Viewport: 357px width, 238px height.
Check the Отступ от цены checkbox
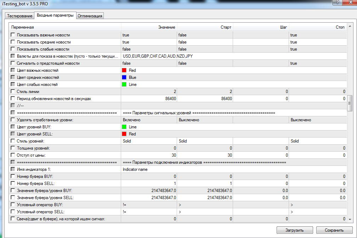[13, 155]
